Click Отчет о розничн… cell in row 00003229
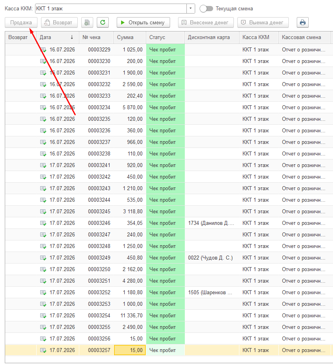333x364 pixels. click(x=304, y=50)
